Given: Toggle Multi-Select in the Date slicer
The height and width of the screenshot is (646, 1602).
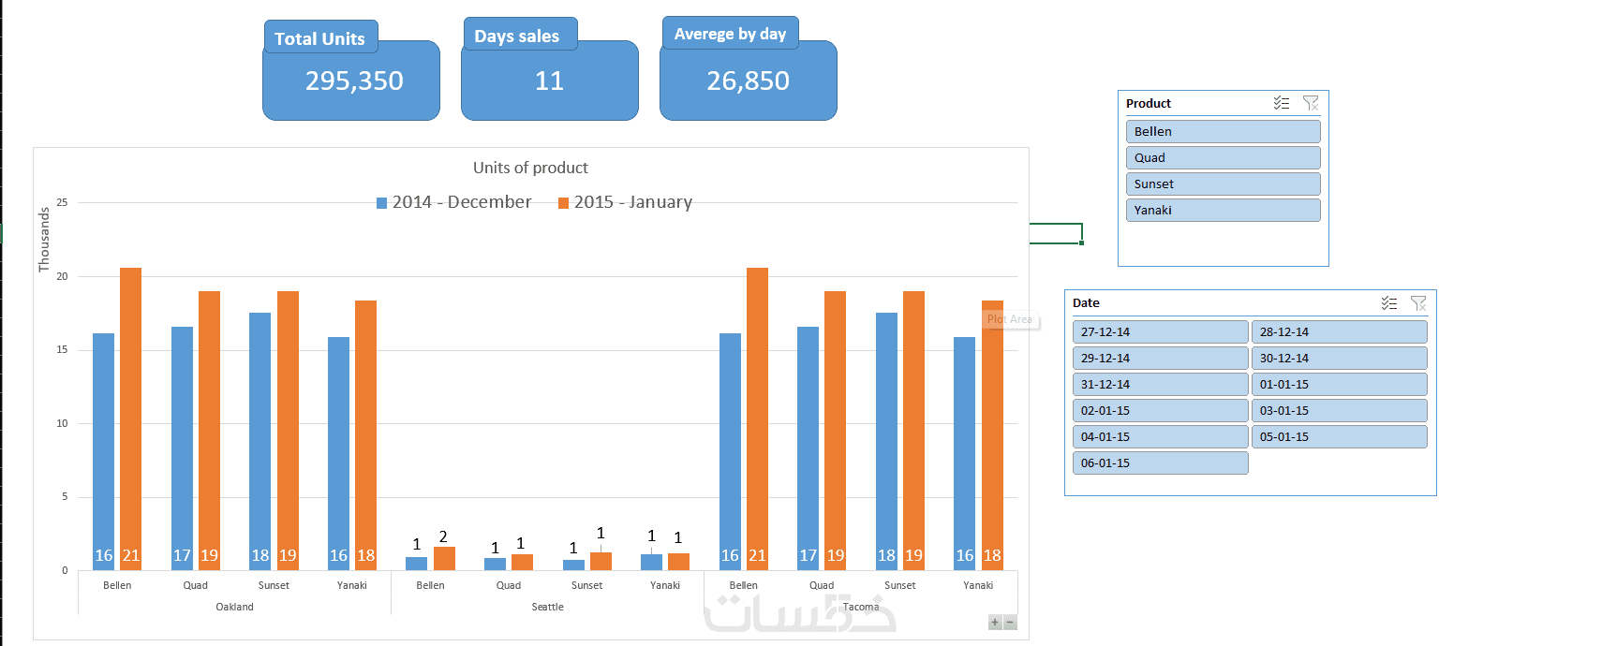Looking at the screenshot, I should point(1389,303).
